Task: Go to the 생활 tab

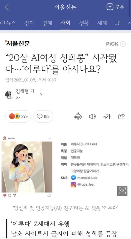Action: click(x=84, y=23)
